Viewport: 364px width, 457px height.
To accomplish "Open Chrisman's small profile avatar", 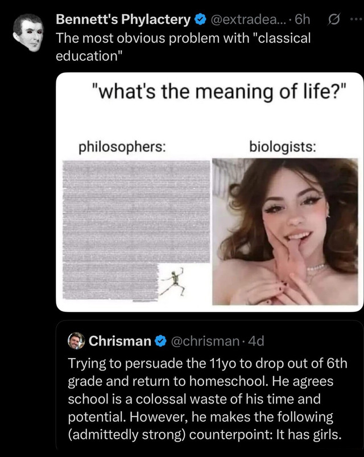I will 76,341.
